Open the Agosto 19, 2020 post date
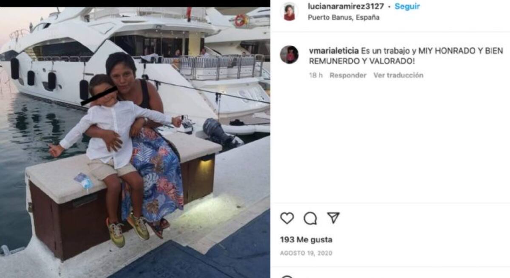The image size is (510, 278). pos(306,253)
